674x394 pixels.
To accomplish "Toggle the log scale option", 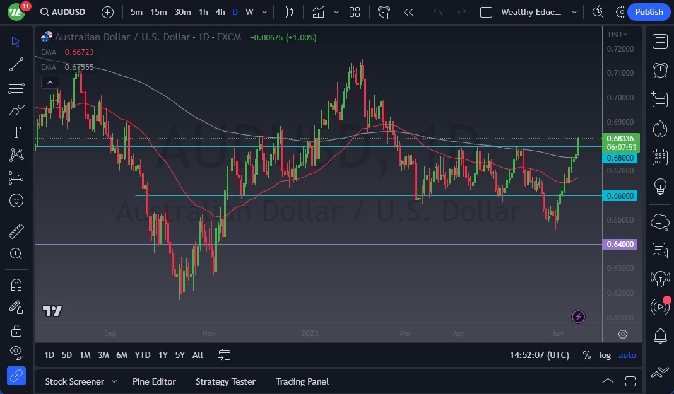I will (x=605, y=355).
